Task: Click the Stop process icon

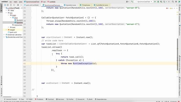Action: 169,2
